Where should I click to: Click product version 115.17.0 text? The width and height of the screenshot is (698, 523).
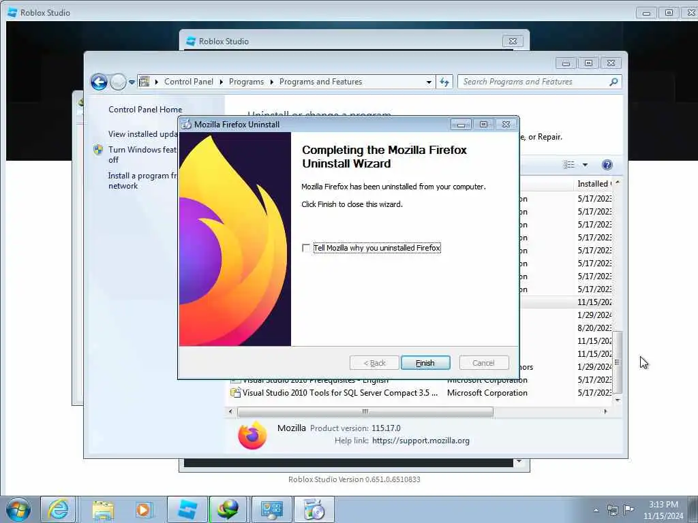(x=386, y=428)
